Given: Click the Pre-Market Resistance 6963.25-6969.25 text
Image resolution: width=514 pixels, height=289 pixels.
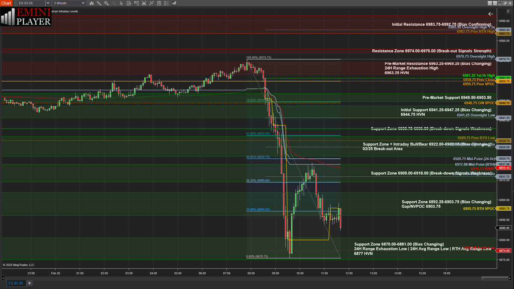Looking at the screenshot, I should tap(438, 63).
